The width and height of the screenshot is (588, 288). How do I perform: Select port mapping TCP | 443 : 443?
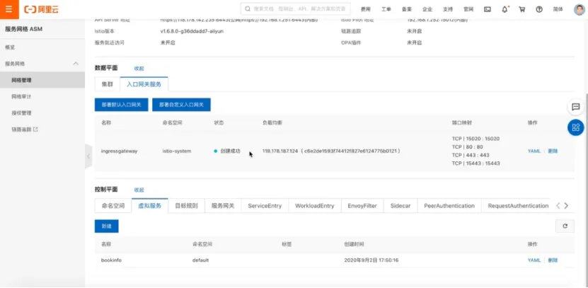coord(471,155)
